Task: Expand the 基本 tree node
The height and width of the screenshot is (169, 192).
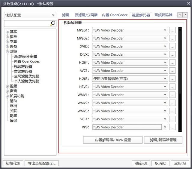Action: (7, 32)
